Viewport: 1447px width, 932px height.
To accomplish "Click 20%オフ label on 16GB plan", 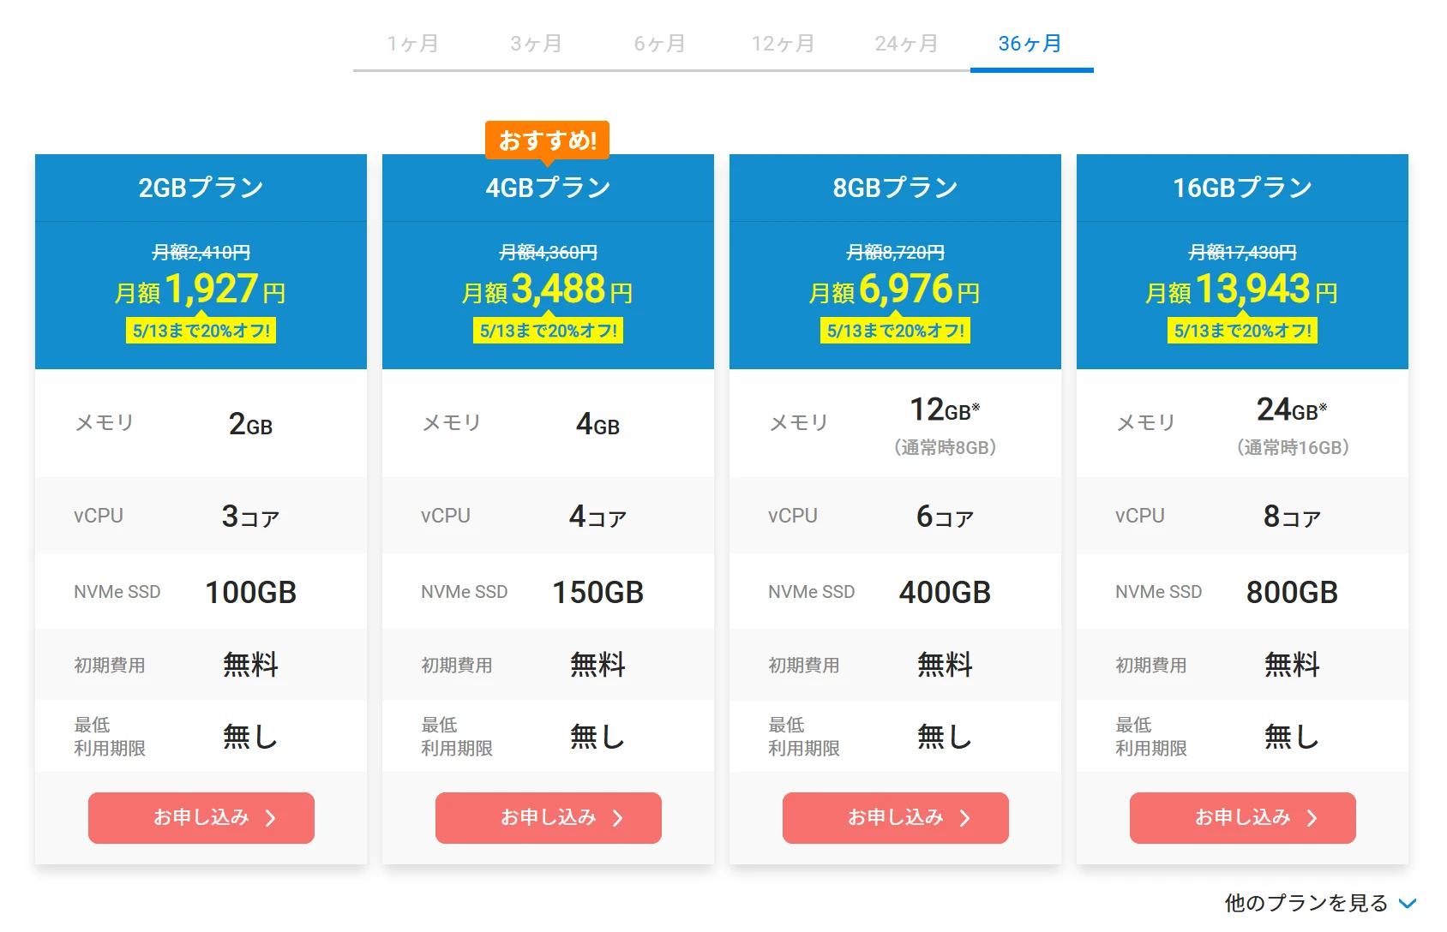I will point(1243,331).
